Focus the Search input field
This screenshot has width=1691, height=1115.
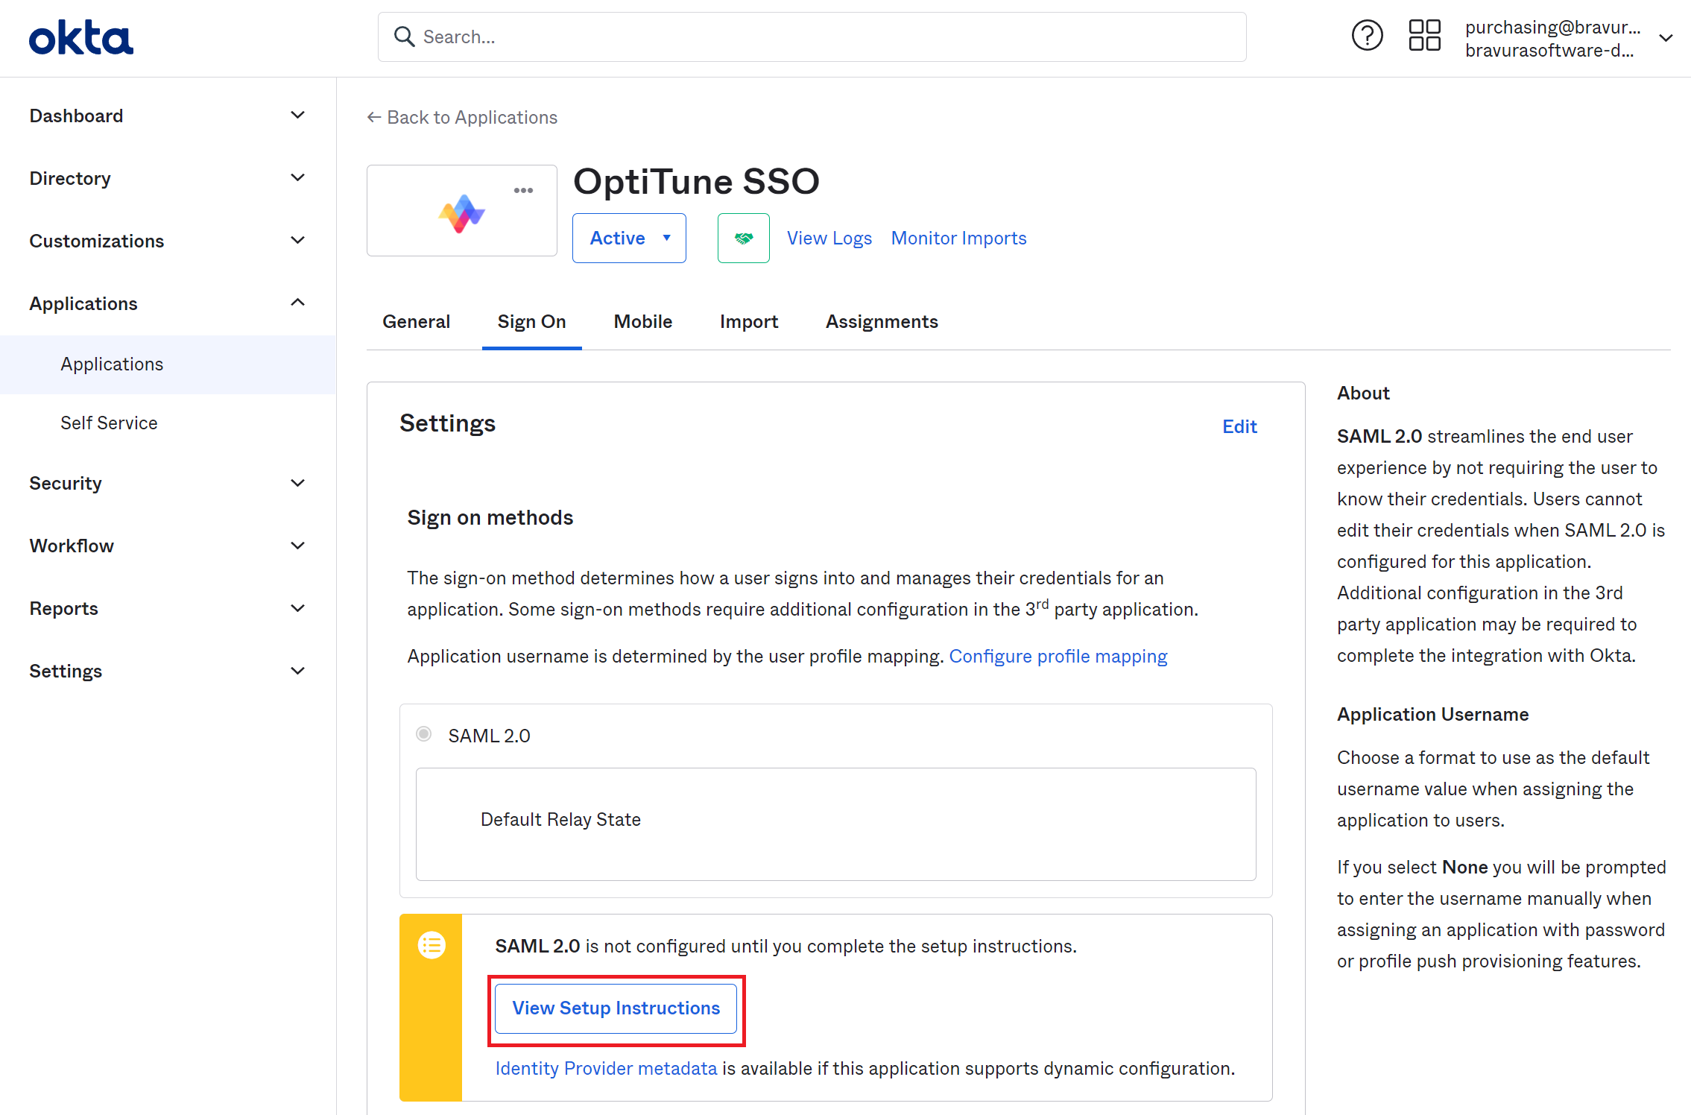812,37
